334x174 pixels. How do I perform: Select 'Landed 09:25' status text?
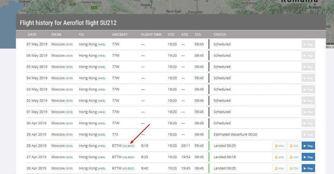pos(224,168)
